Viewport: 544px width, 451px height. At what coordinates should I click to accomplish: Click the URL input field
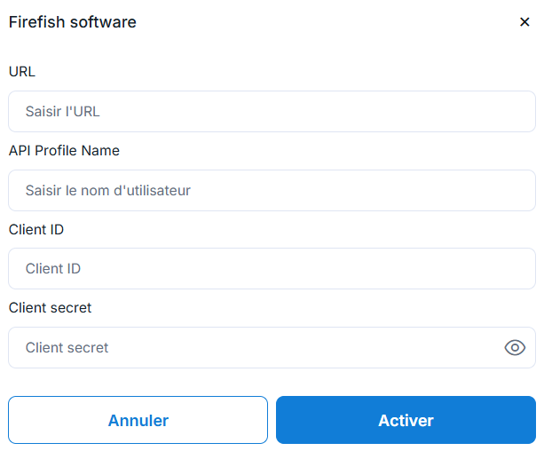tap(272, 112)
